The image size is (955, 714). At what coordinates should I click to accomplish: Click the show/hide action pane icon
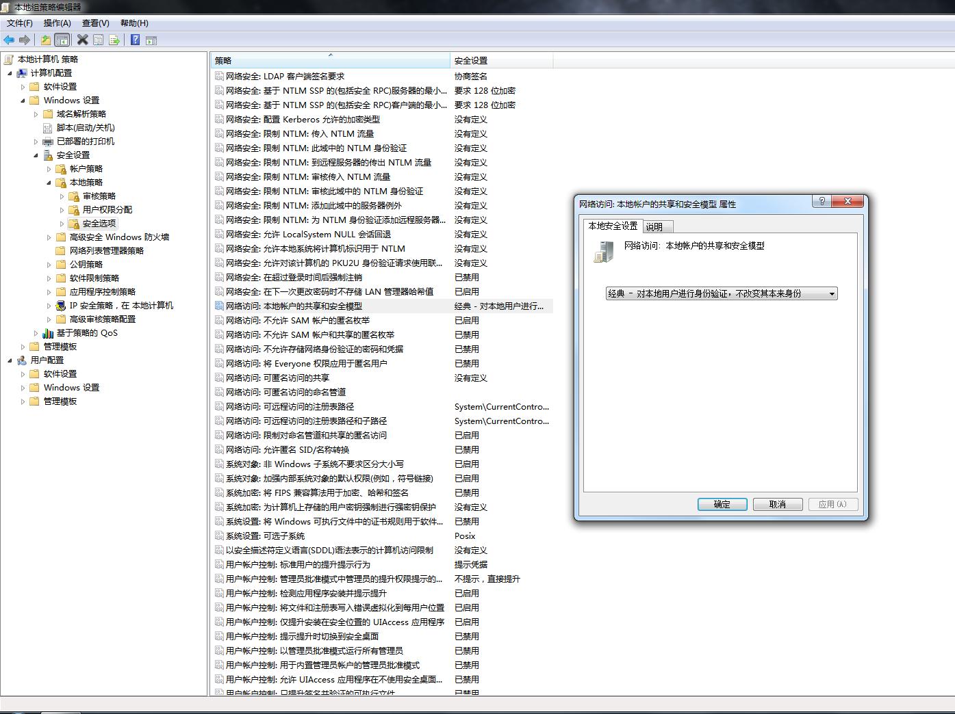coord(151,40)
